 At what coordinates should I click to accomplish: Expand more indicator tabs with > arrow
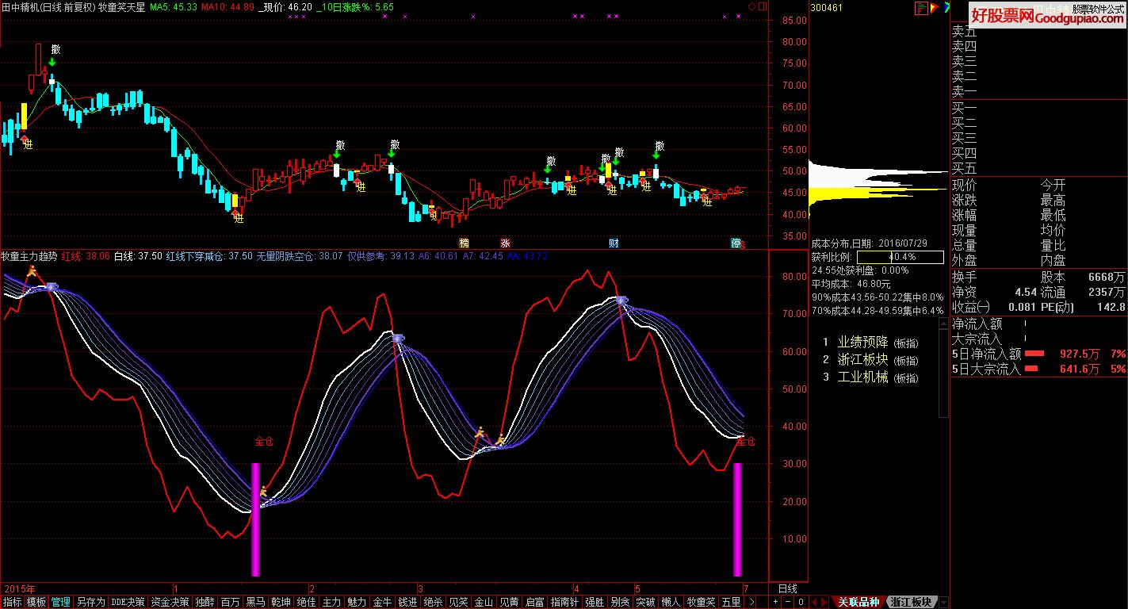click(751, 602)
